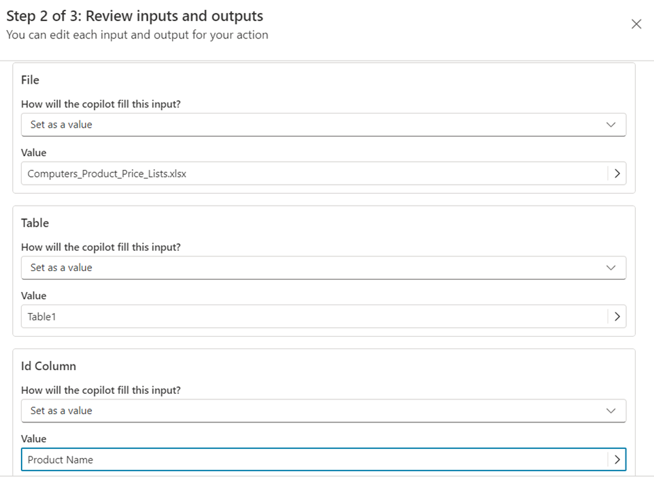This screenshot has width=654, height=483.
Task: Click the Value label above Table1 field
Action: 33,296
